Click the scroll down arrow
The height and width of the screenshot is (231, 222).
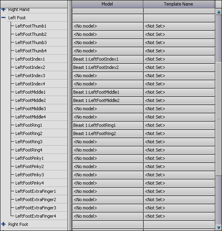219,227
